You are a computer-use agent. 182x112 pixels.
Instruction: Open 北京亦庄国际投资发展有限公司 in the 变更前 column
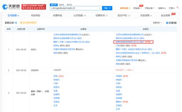pos(67,34)
